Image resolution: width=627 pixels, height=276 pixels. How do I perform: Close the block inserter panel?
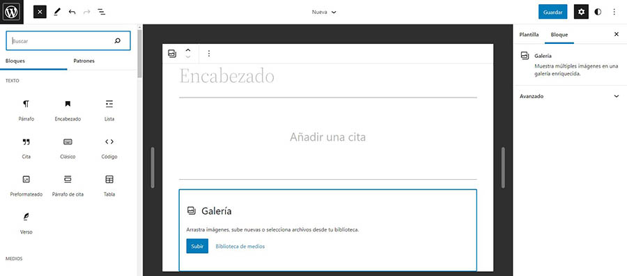(40, 12)
